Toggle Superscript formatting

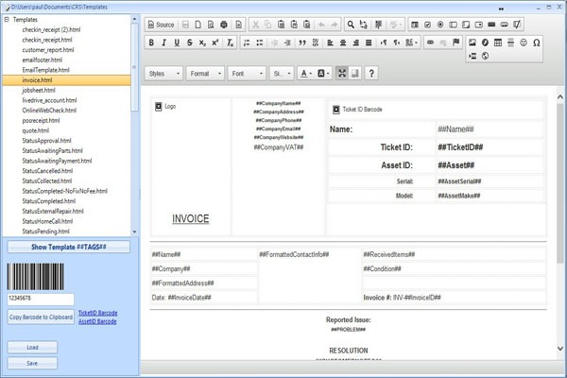pyautogui.click(x=215, y=43)
